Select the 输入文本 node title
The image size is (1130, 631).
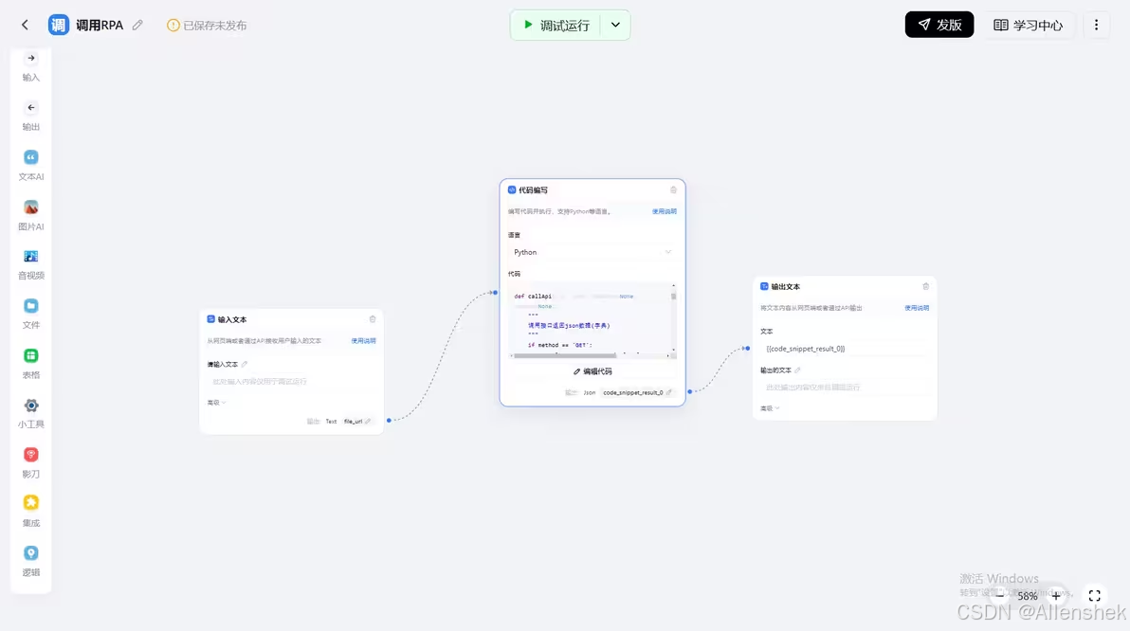[232, 319]
